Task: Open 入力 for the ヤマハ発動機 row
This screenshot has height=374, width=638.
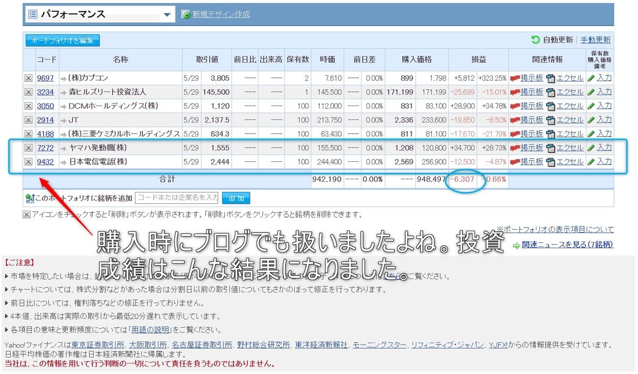Action: pyautogui.click(x=604, y=147)
